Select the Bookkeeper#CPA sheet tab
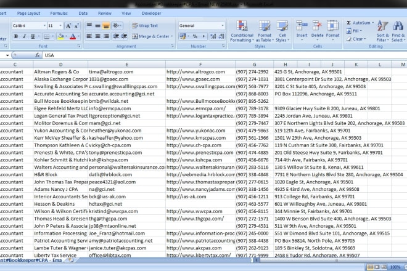This screenshot has height=271, width=407. [31, 260]
